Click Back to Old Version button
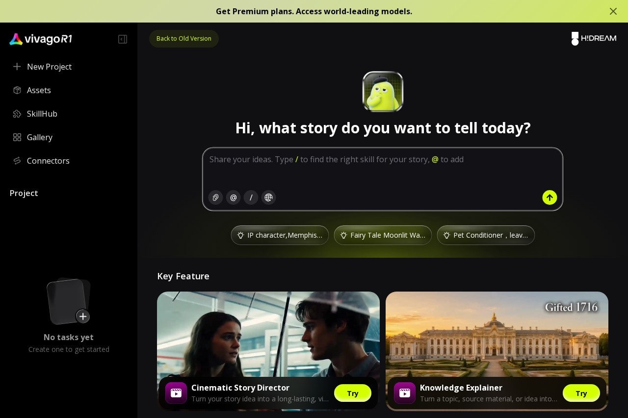Image resolution: width=628 pixels, height=418 pixels. (184, 39)
